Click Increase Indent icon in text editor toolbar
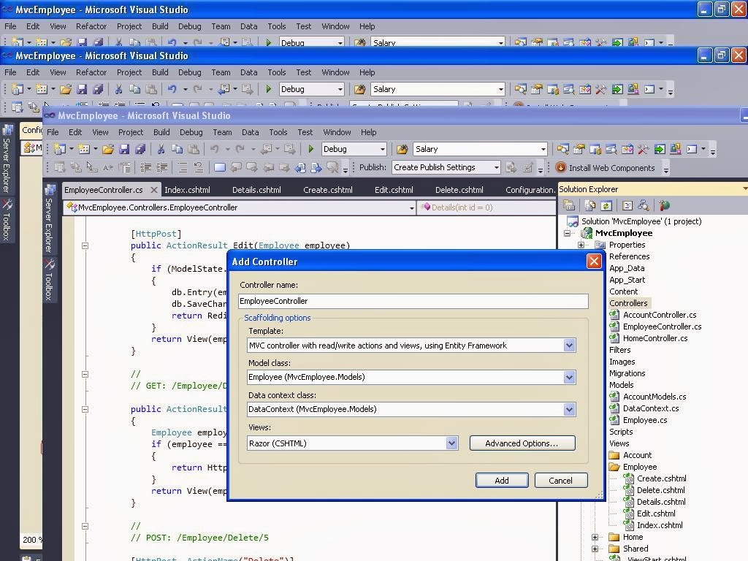This screenshot has height=561, width=748. [x=162, y=167]
